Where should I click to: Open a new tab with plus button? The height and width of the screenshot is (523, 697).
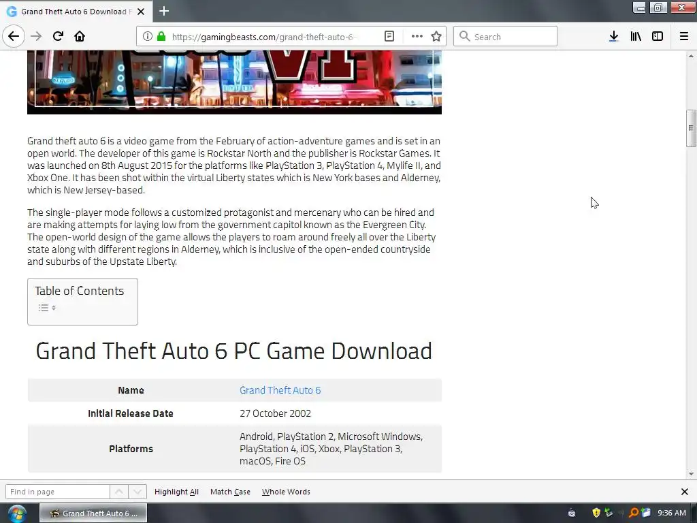tap(163, 11)
